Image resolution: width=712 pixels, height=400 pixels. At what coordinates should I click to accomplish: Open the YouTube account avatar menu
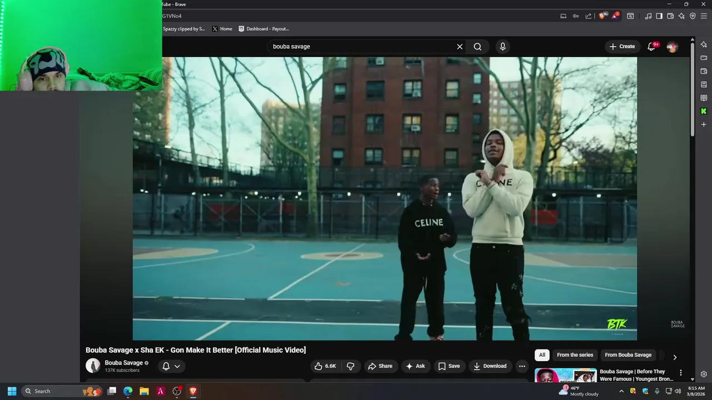(672, 47)
